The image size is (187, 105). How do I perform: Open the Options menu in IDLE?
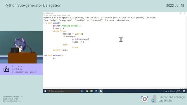59,15
